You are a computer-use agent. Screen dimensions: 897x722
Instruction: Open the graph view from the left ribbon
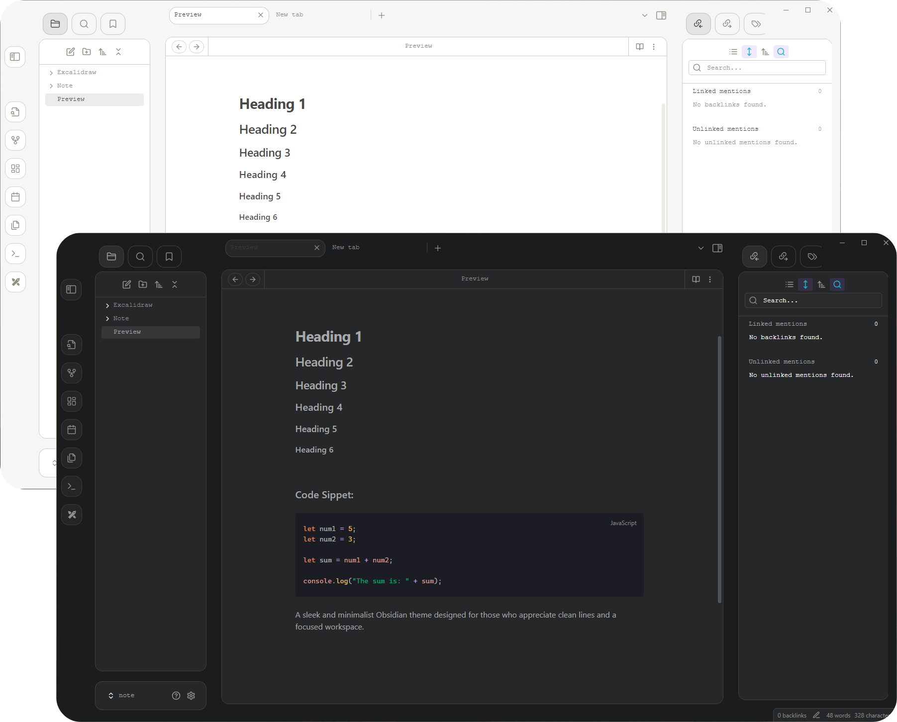click(x=72, y=373)
